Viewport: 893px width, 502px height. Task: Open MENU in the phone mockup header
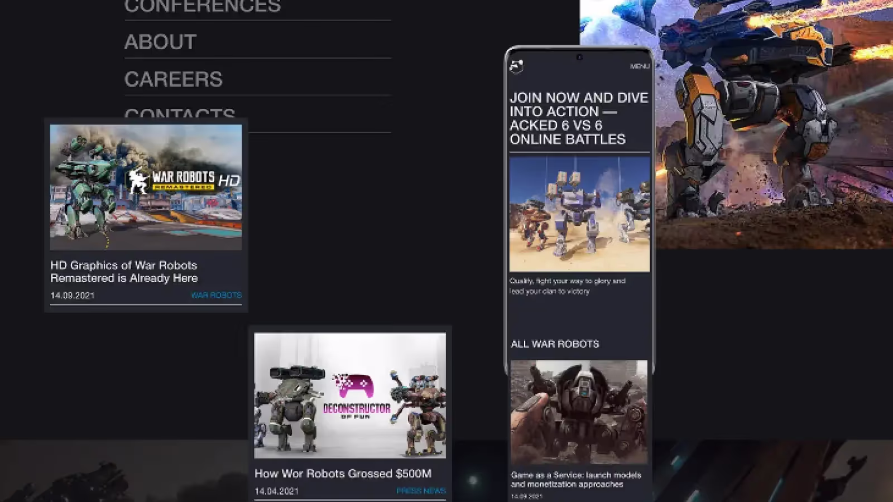coord(640,66)
